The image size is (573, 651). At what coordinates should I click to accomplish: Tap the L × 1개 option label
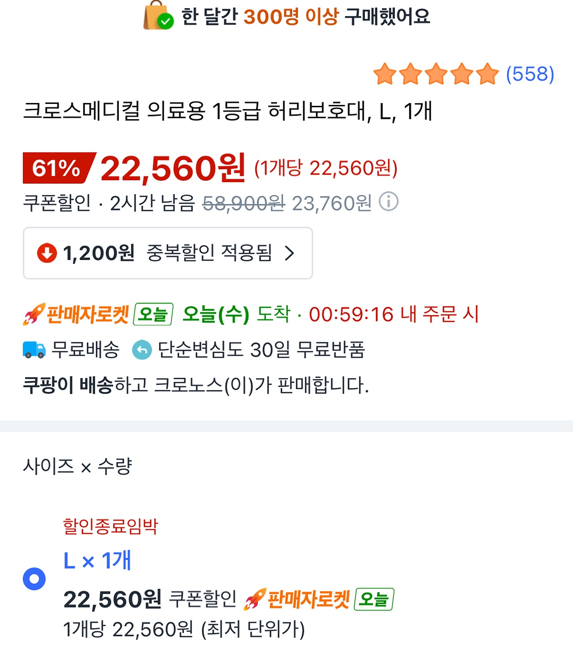[97, 560]
